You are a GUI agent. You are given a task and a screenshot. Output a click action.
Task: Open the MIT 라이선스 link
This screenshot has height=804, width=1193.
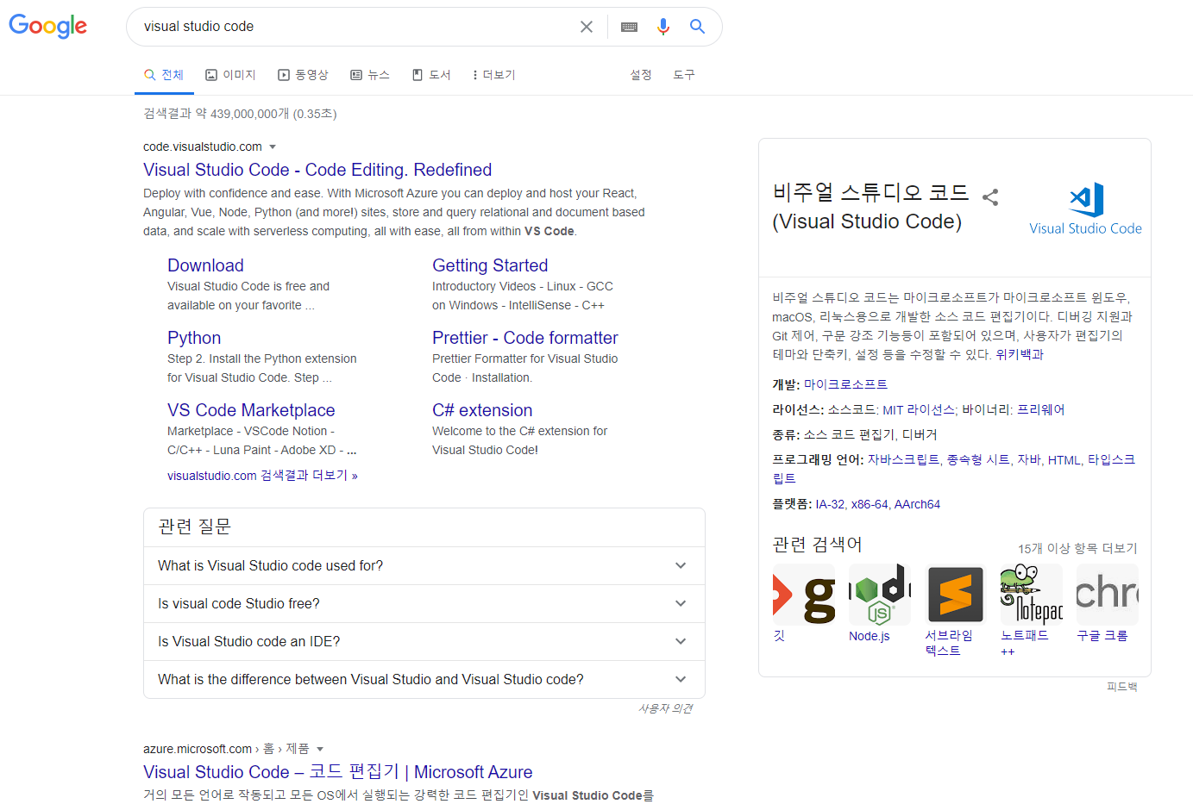[x=919, y=410]
